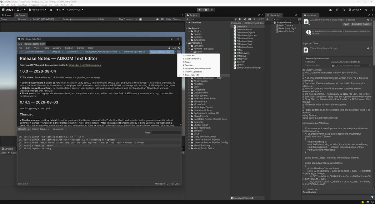Open the File menu in ATE window

click(20, 48)
